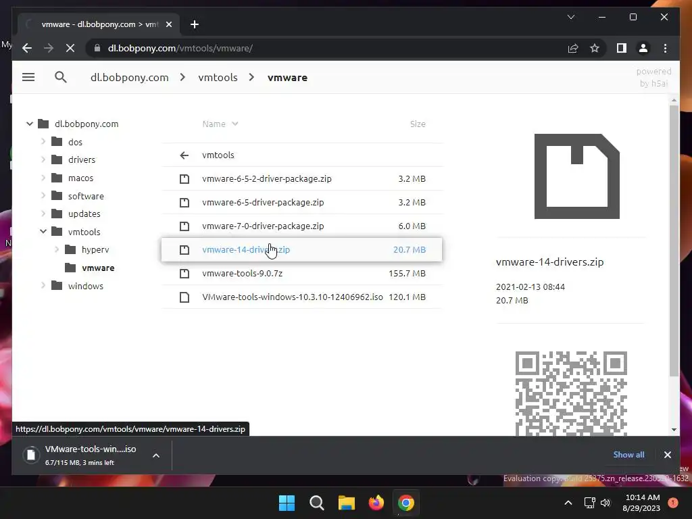Stop loading the page
The image size is (692, 519).
click(70, 48)
